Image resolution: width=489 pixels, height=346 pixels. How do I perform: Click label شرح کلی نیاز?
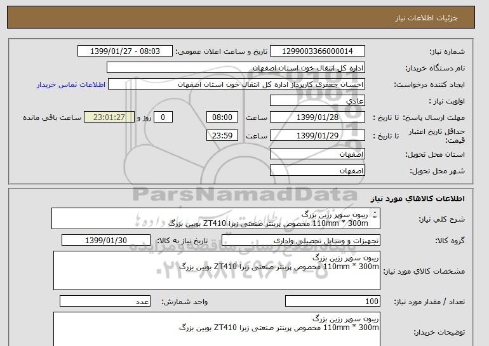click(441, 219)
